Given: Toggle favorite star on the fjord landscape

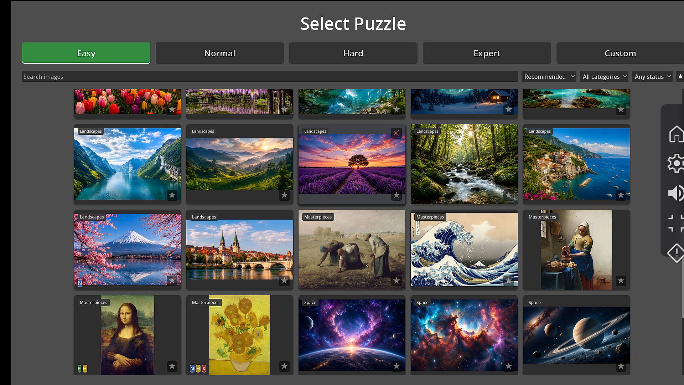Looking at the screenshot, I should pos(172,195).
